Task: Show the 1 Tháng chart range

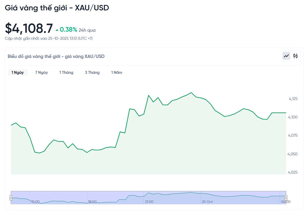Action: pos(66,72)
